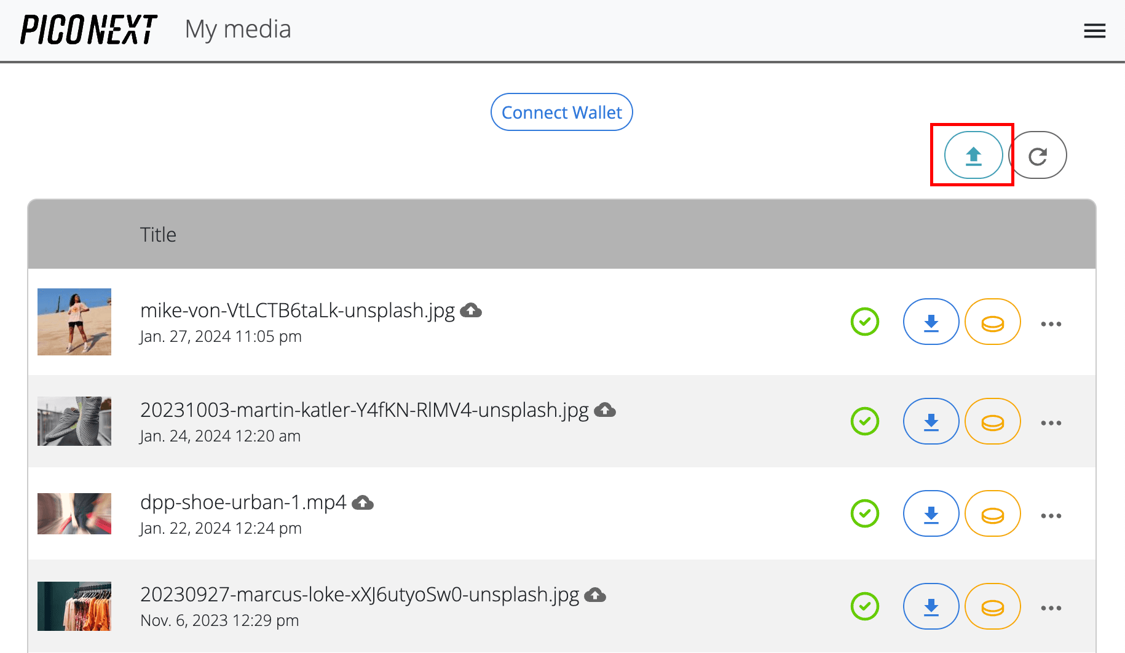Open three-dot menu for 20231003-martin-katler row

pyautogui.click(x=1051, y=422)
